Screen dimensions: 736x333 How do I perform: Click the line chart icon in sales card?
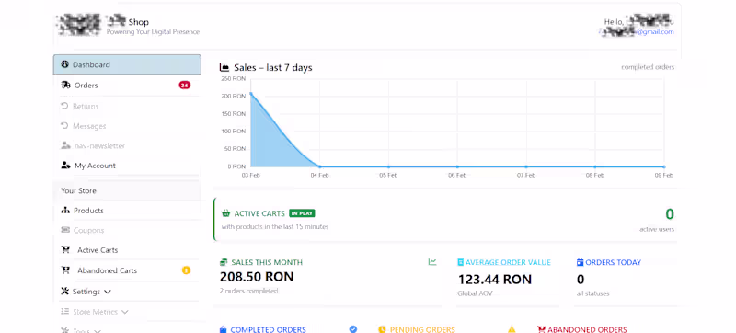(432, 262)
